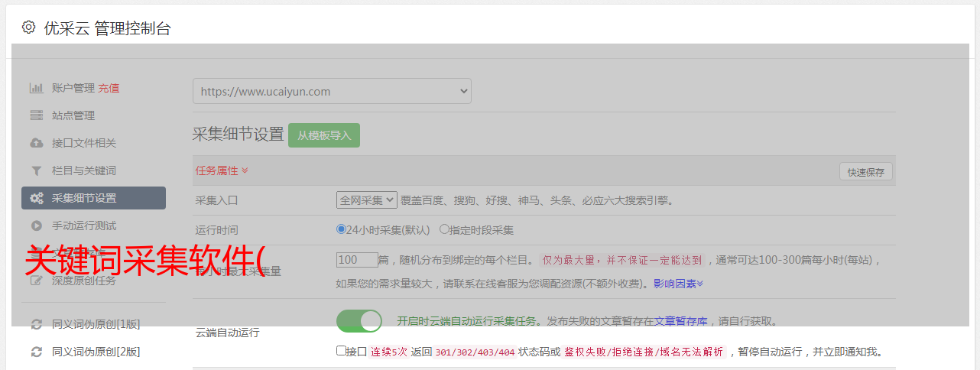This screenshot has height=370, width=980.
Task: Click the refresh icon for 同义词伪原创[2版]
Action: tap(36, 352)
